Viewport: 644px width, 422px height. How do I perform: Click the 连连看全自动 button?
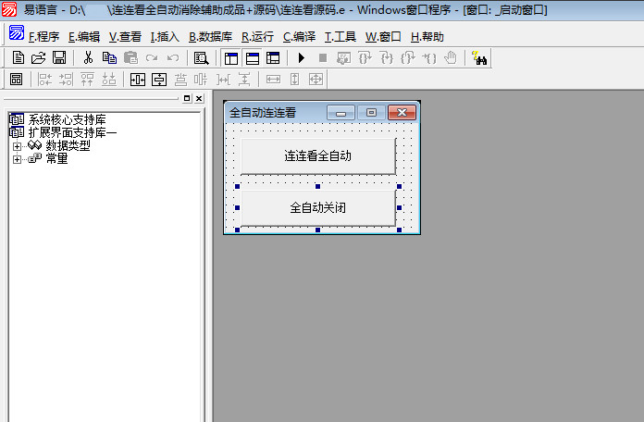coord(317,155)
